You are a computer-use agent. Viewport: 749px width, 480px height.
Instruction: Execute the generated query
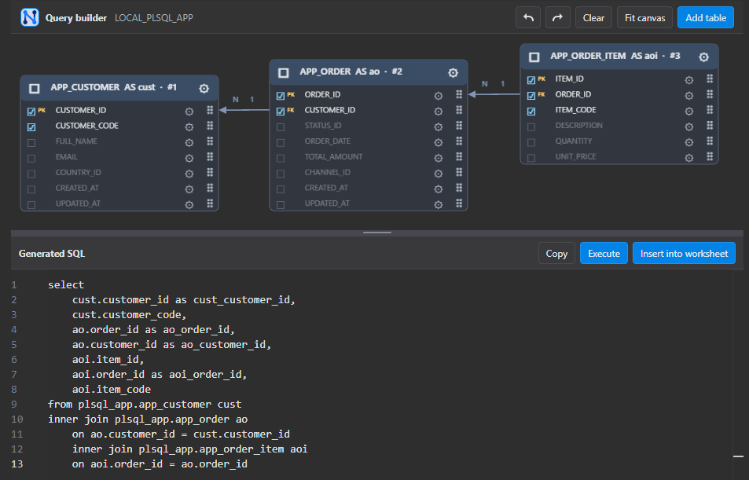[x=604, y=253]
